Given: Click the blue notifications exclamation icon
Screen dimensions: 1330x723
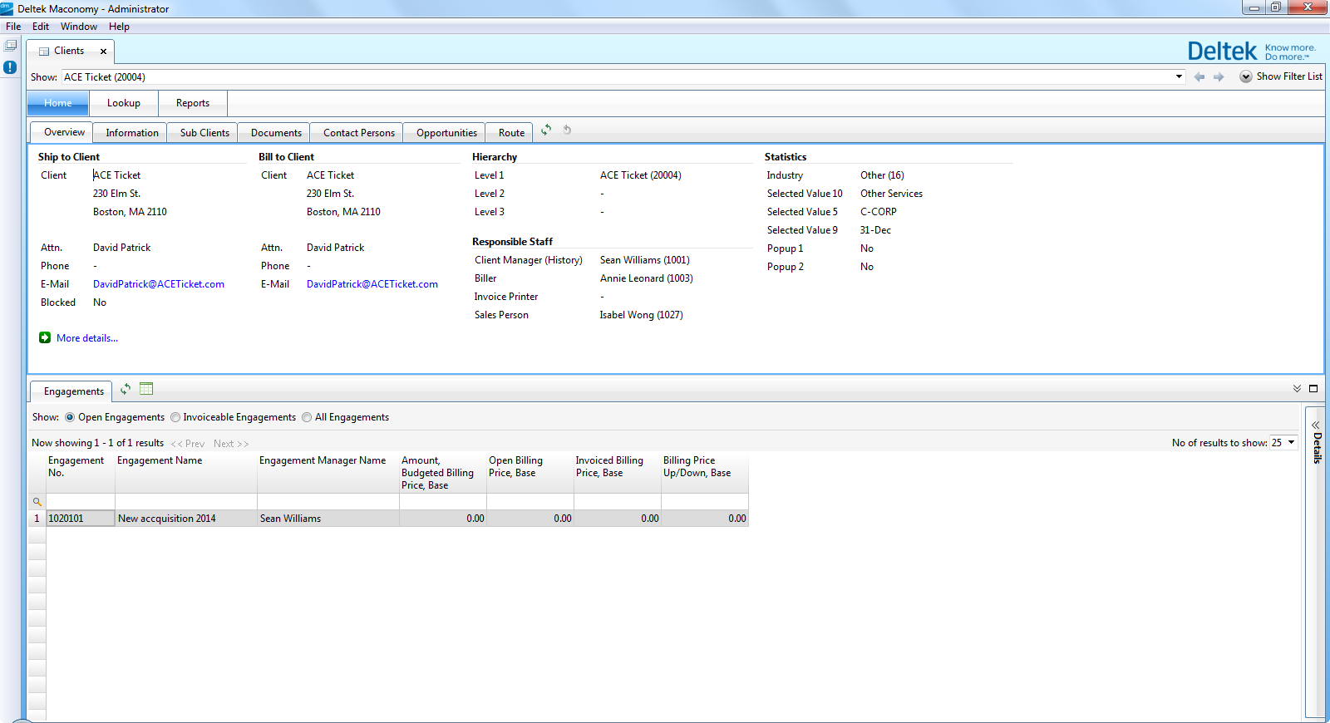Looking at the screenshot, I should pos(10,67).
